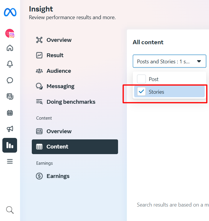209x221 pixels.
Task: Open the Result menu item
Action: tap(75, 55)
